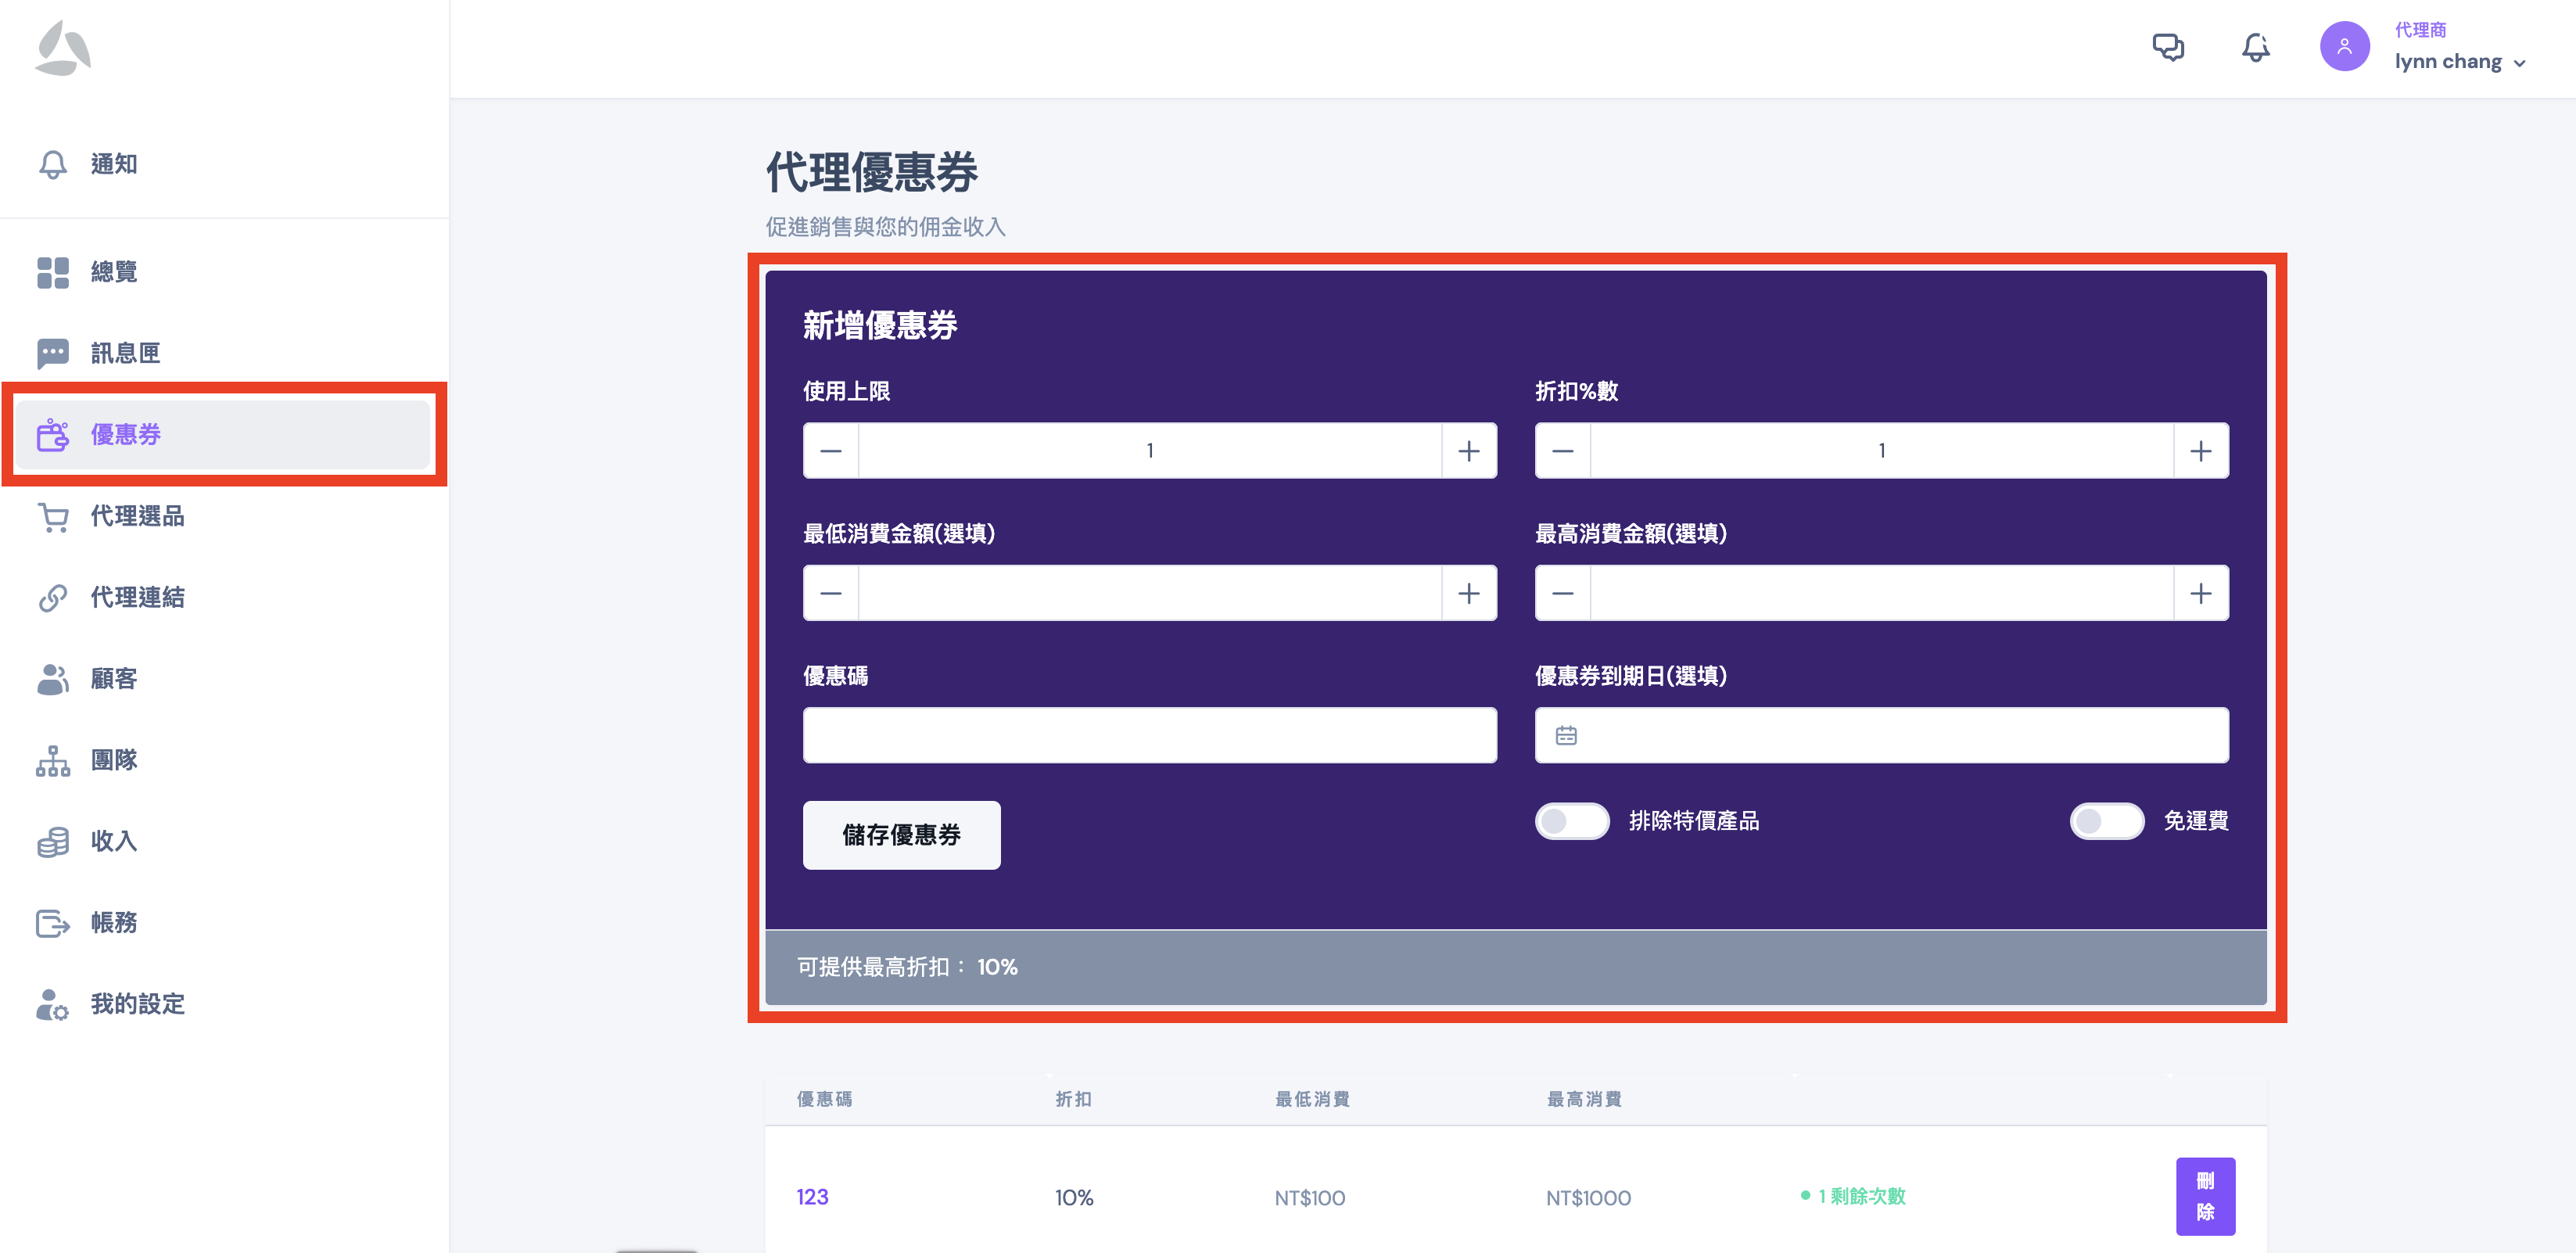Screen dimensions: 2576x1253
Task: Toggle 排除特價產品 switch
Action: coord(1571,821)
